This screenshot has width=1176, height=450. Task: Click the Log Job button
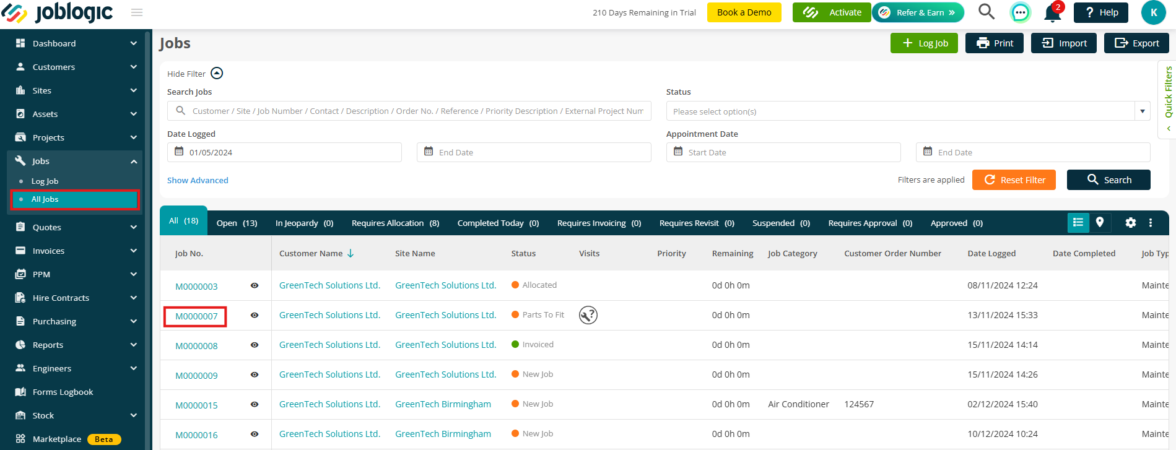point(924,43)
